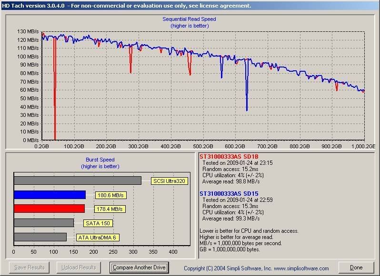The width and height of the screenshot is (380, 276).
Task: Click the gray SCSI Ultra320 bar
Action: [x=77, y=181]
